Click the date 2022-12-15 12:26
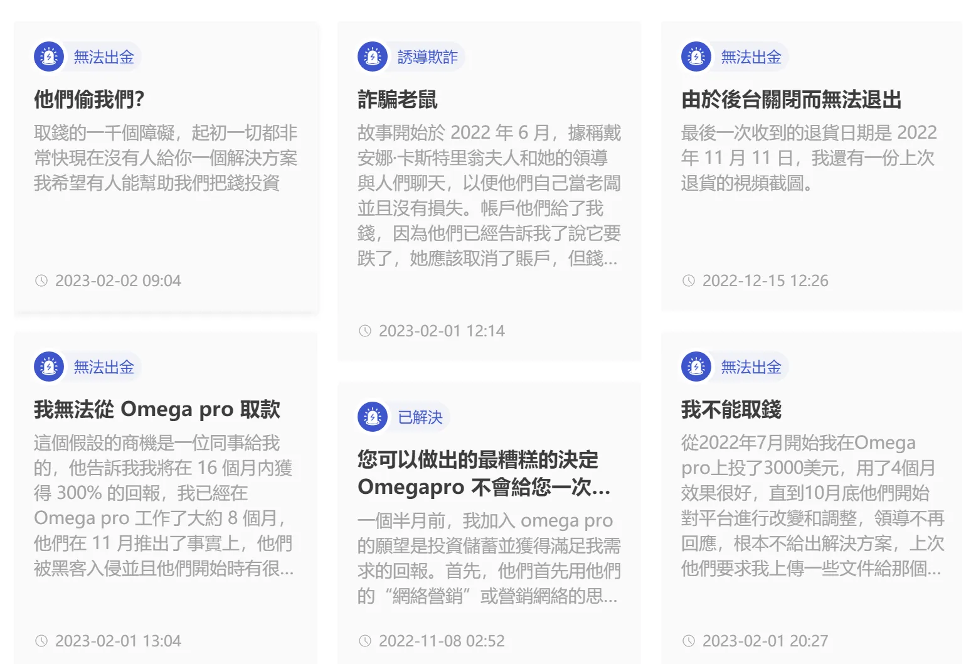966x664 pixels. click(765, 281)
